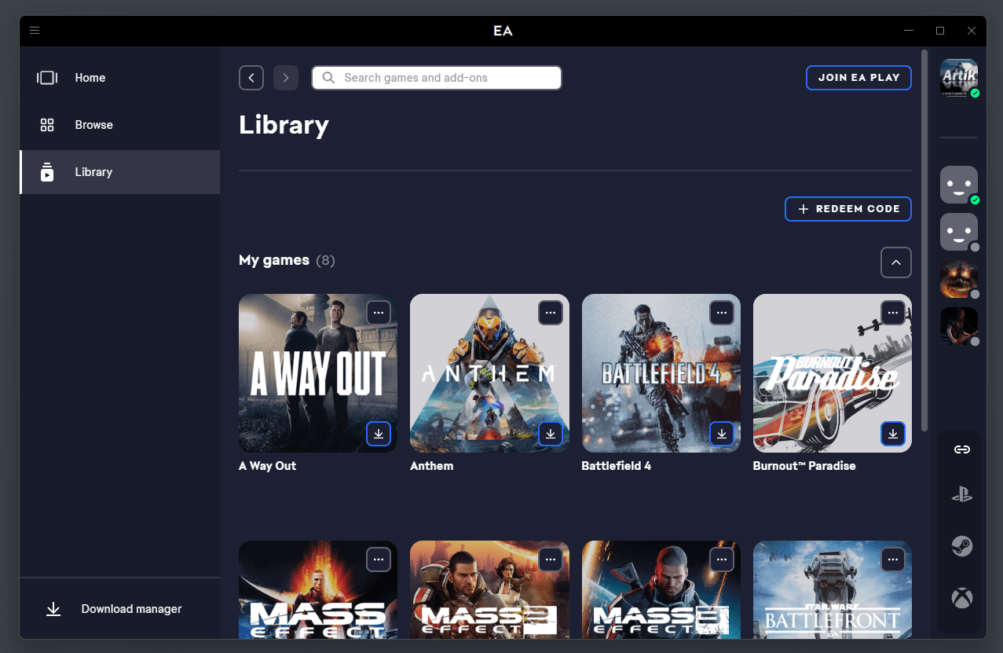Click the Steam account icon
The image size is (1003, 653).
[x=962, y=546]
